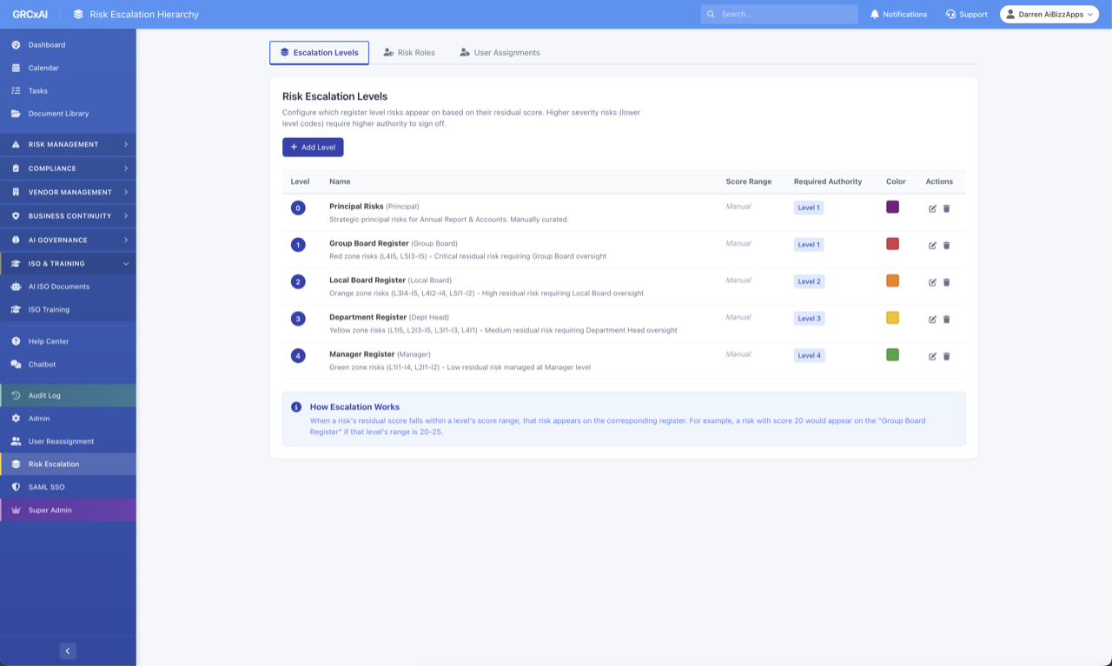Click the Notifications bell icon
Image resolution: width=1112 pixels, height=666 pixels.
point(875,14)
